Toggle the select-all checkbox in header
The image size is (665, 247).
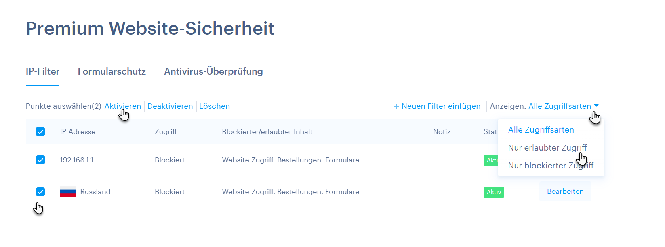[x=40, y=132]
